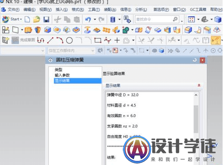Open the 装配(A) menu

click(x=110, y=9)
